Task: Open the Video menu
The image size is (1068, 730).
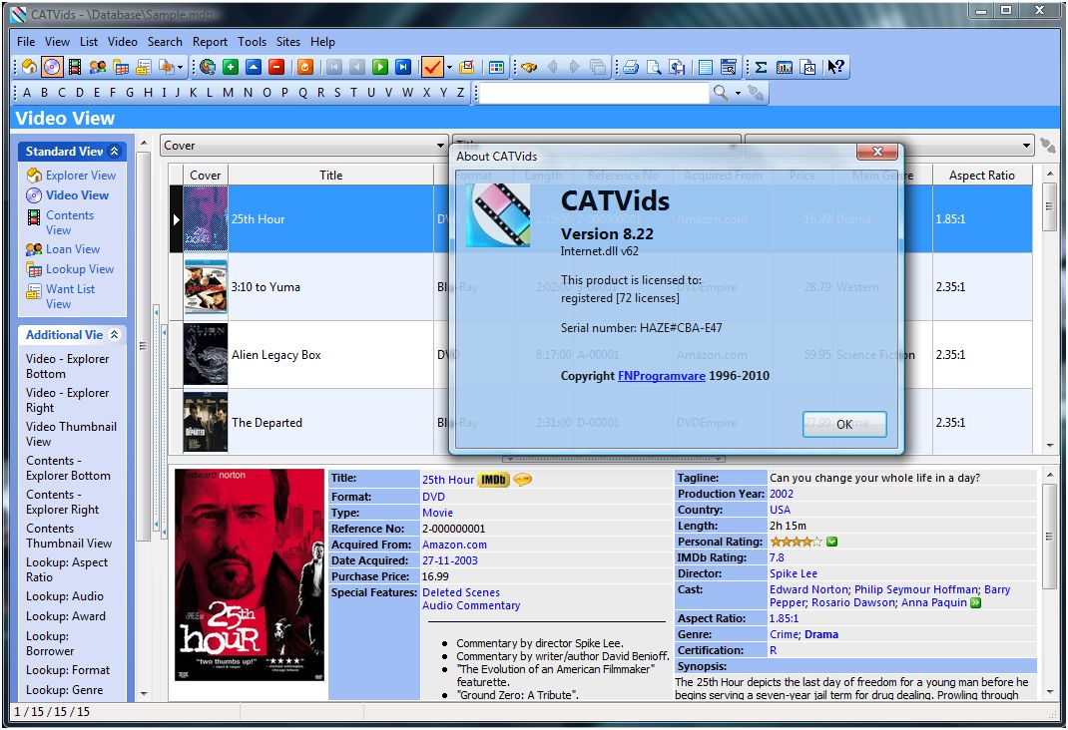Action: [x=123, y=42]
